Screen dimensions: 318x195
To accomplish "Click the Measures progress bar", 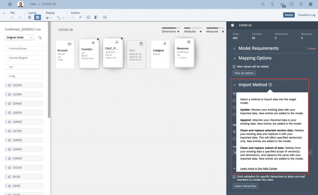I will 215,28.
